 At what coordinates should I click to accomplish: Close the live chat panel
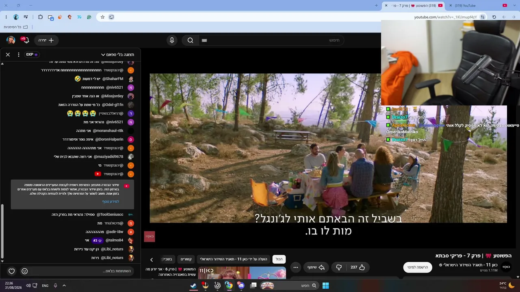(8, 54)
